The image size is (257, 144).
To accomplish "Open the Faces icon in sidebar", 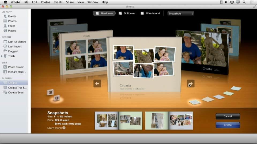I will 5,26.
